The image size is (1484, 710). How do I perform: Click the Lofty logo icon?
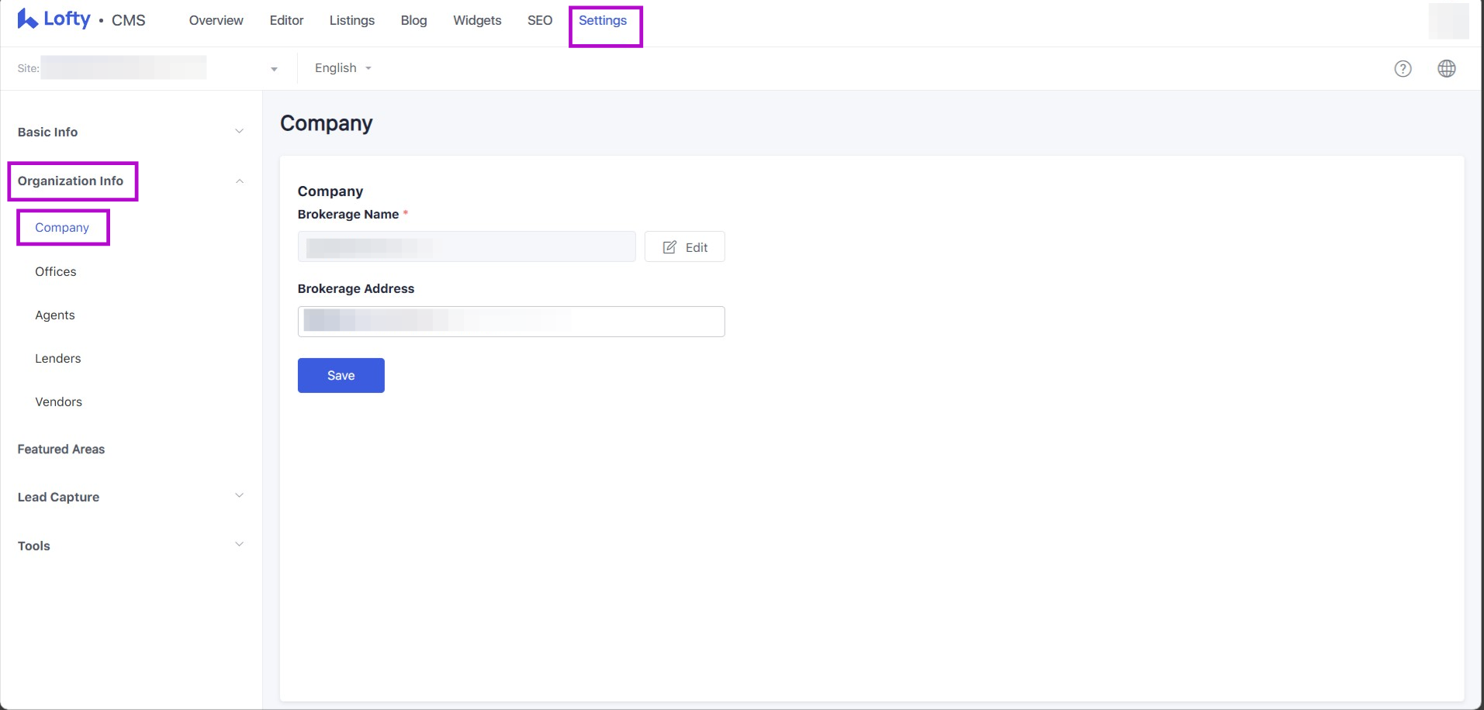tap(28, 19)
